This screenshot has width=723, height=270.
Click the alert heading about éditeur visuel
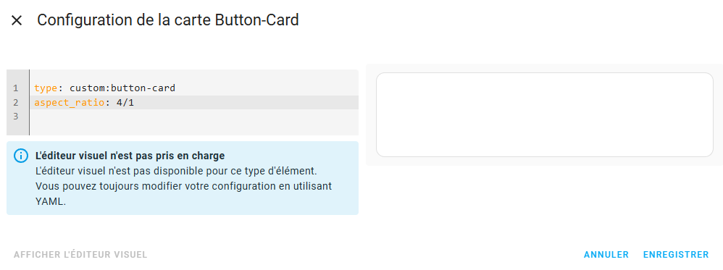coord(130,156)
